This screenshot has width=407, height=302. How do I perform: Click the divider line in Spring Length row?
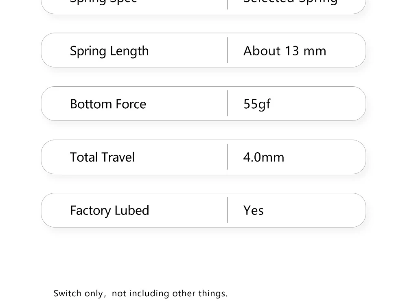coord(227,50)
